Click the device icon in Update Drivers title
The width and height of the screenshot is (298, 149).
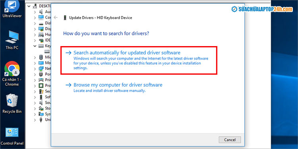65,17
